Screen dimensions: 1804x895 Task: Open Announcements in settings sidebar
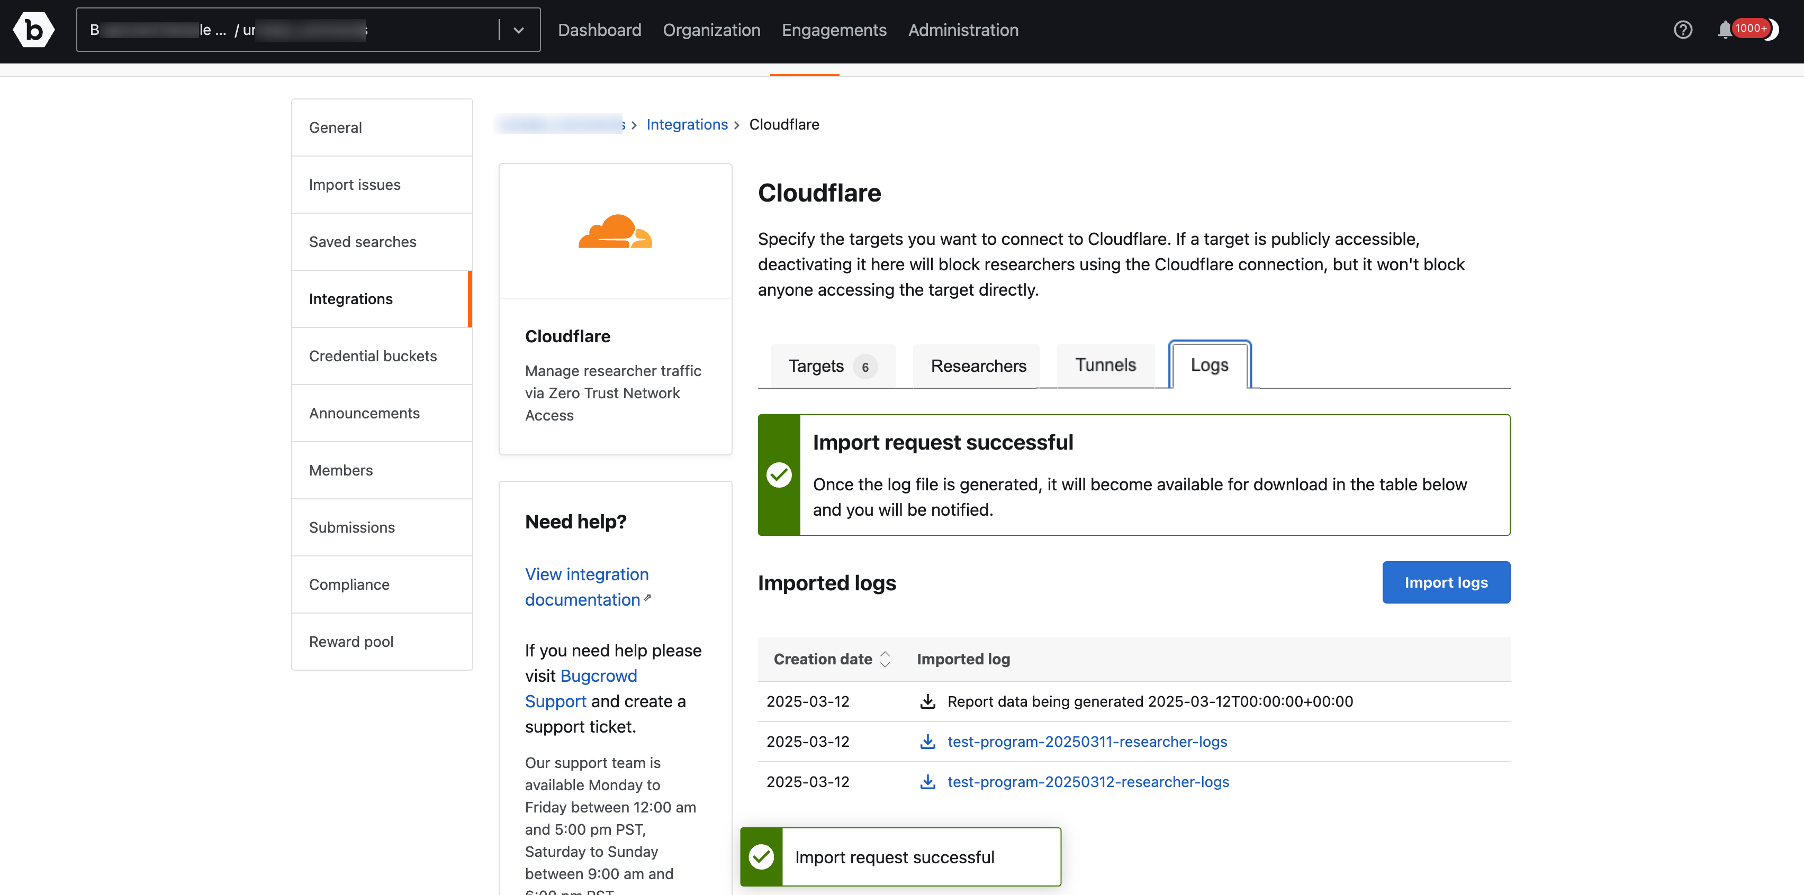[382, 414]
